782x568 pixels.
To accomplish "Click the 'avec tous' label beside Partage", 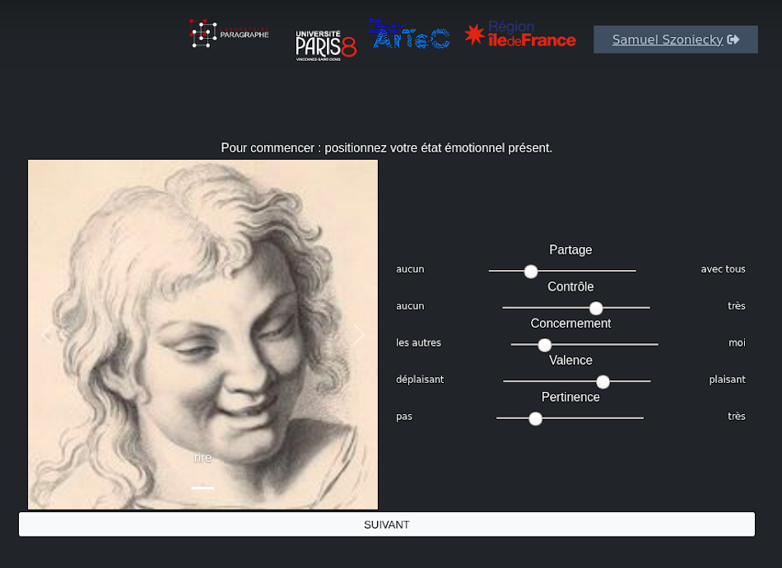I will pyautogui.click(x=723, y=269).
